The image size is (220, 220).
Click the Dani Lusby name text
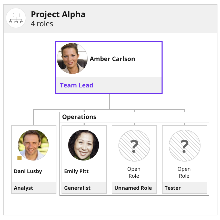tap(28, 171)
